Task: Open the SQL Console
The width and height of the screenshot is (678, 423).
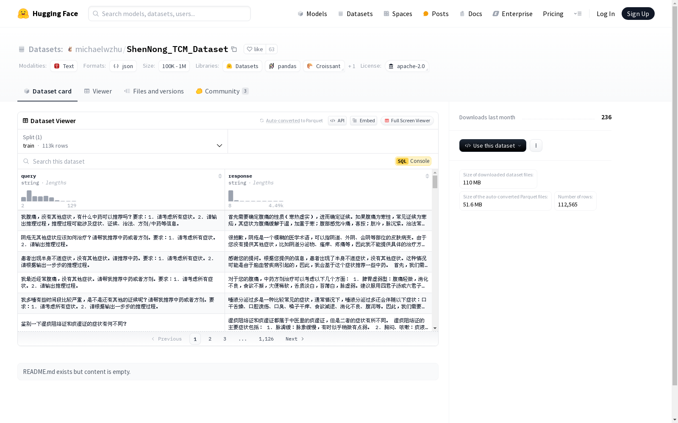Action: pos(413,161)
